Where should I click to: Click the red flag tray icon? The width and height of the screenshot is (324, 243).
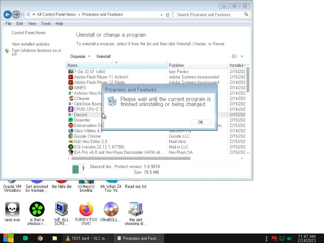coord(274,239)
